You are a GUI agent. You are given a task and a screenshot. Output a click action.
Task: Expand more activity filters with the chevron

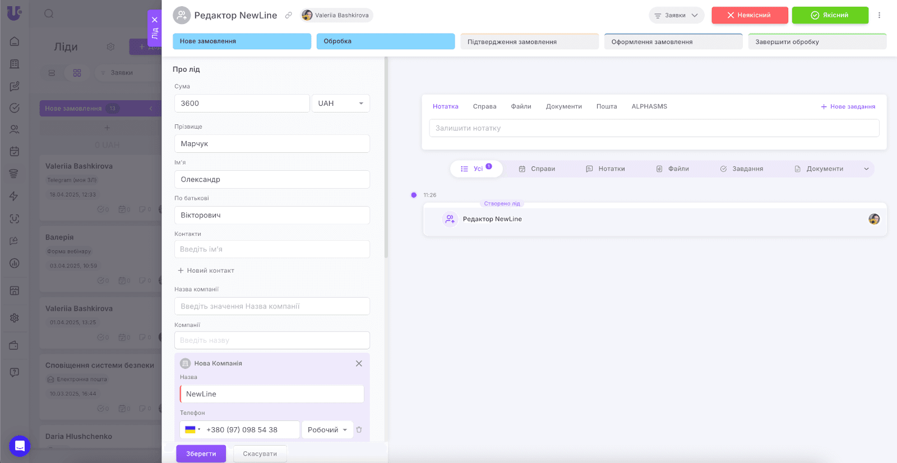click(866, 169)
